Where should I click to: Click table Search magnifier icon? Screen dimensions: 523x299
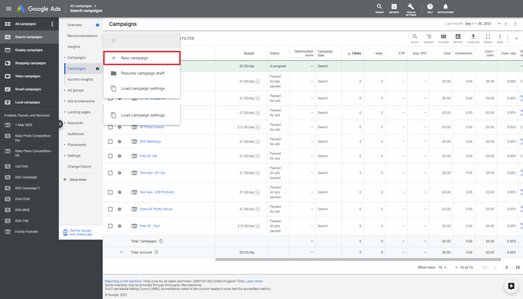coord(415,38)
